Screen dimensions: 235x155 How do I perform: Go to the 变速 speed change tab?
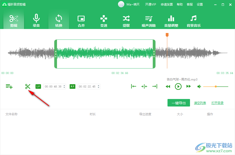coord(103,21)
